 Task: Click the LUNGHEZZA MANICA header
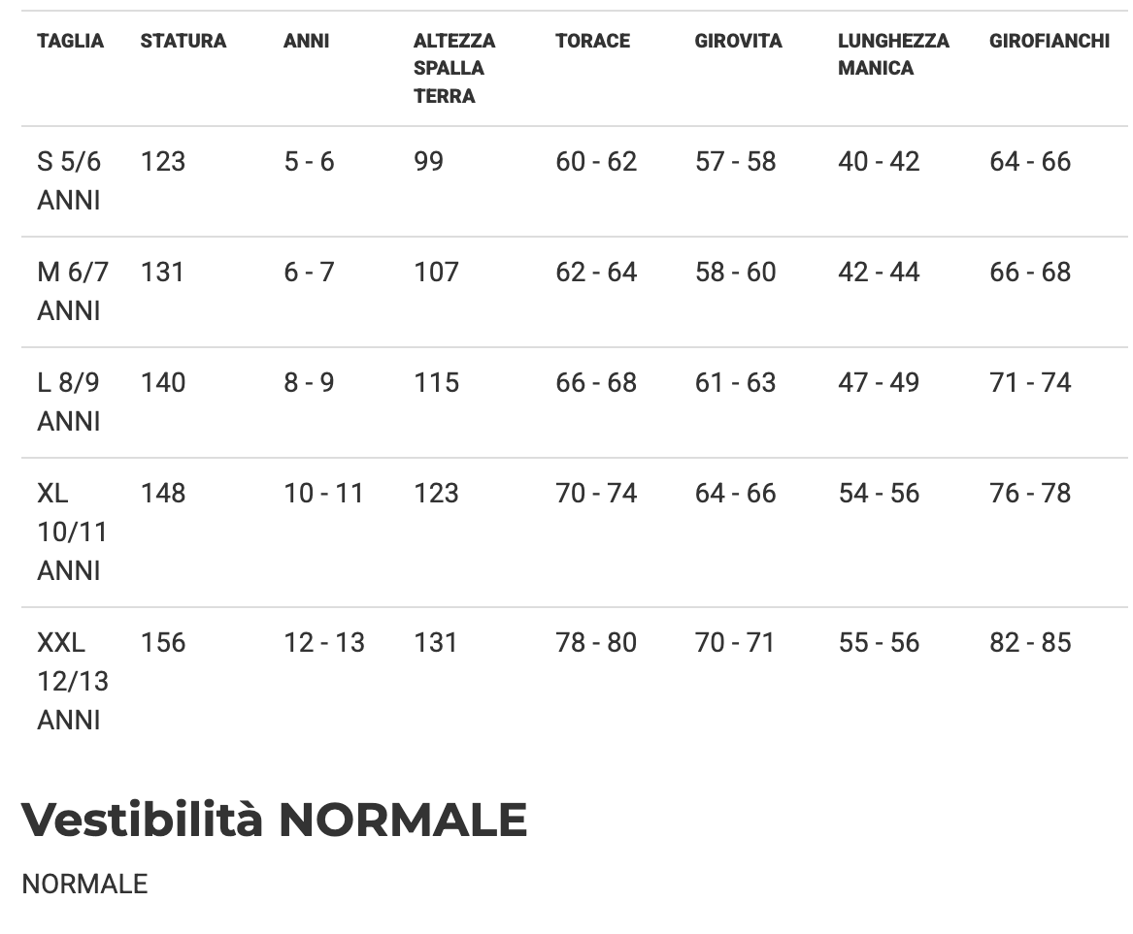893,54
